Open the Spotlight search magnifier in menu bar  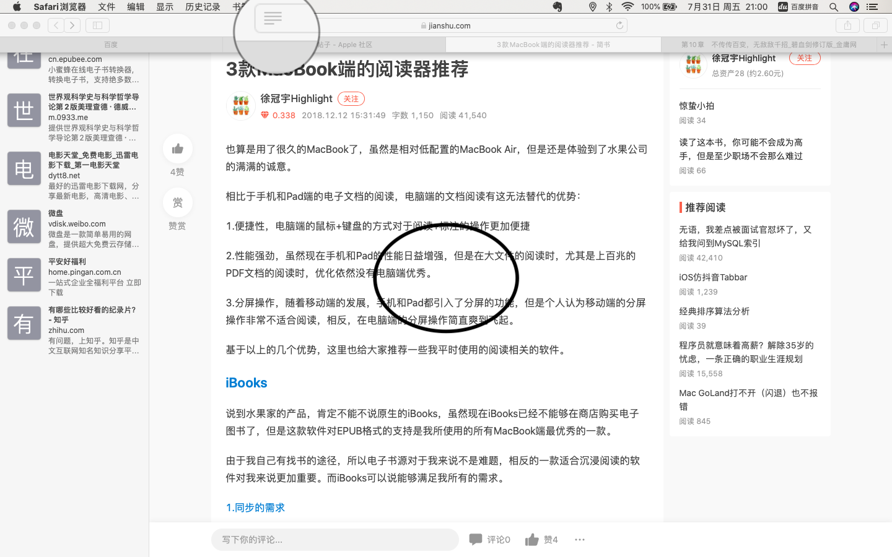coord(834,7)
